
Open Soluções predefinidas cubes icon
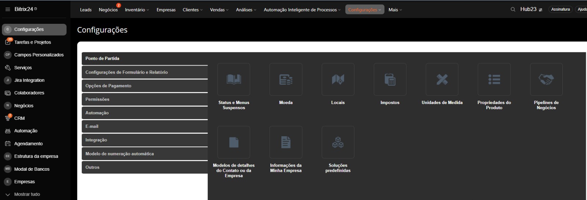338,142
